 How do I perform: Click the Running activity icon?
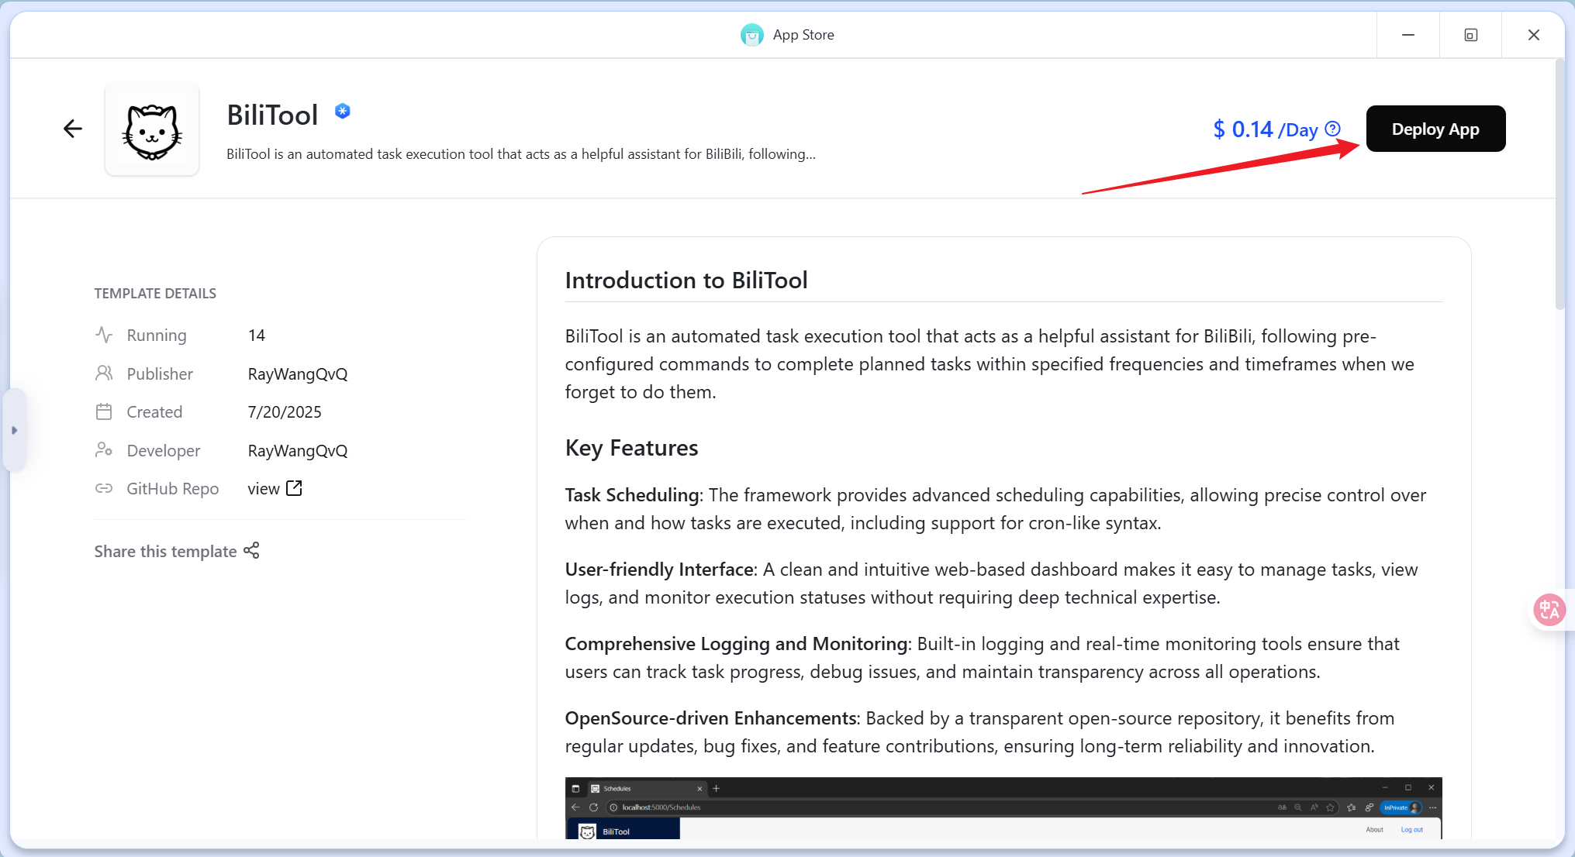(104, 335)
